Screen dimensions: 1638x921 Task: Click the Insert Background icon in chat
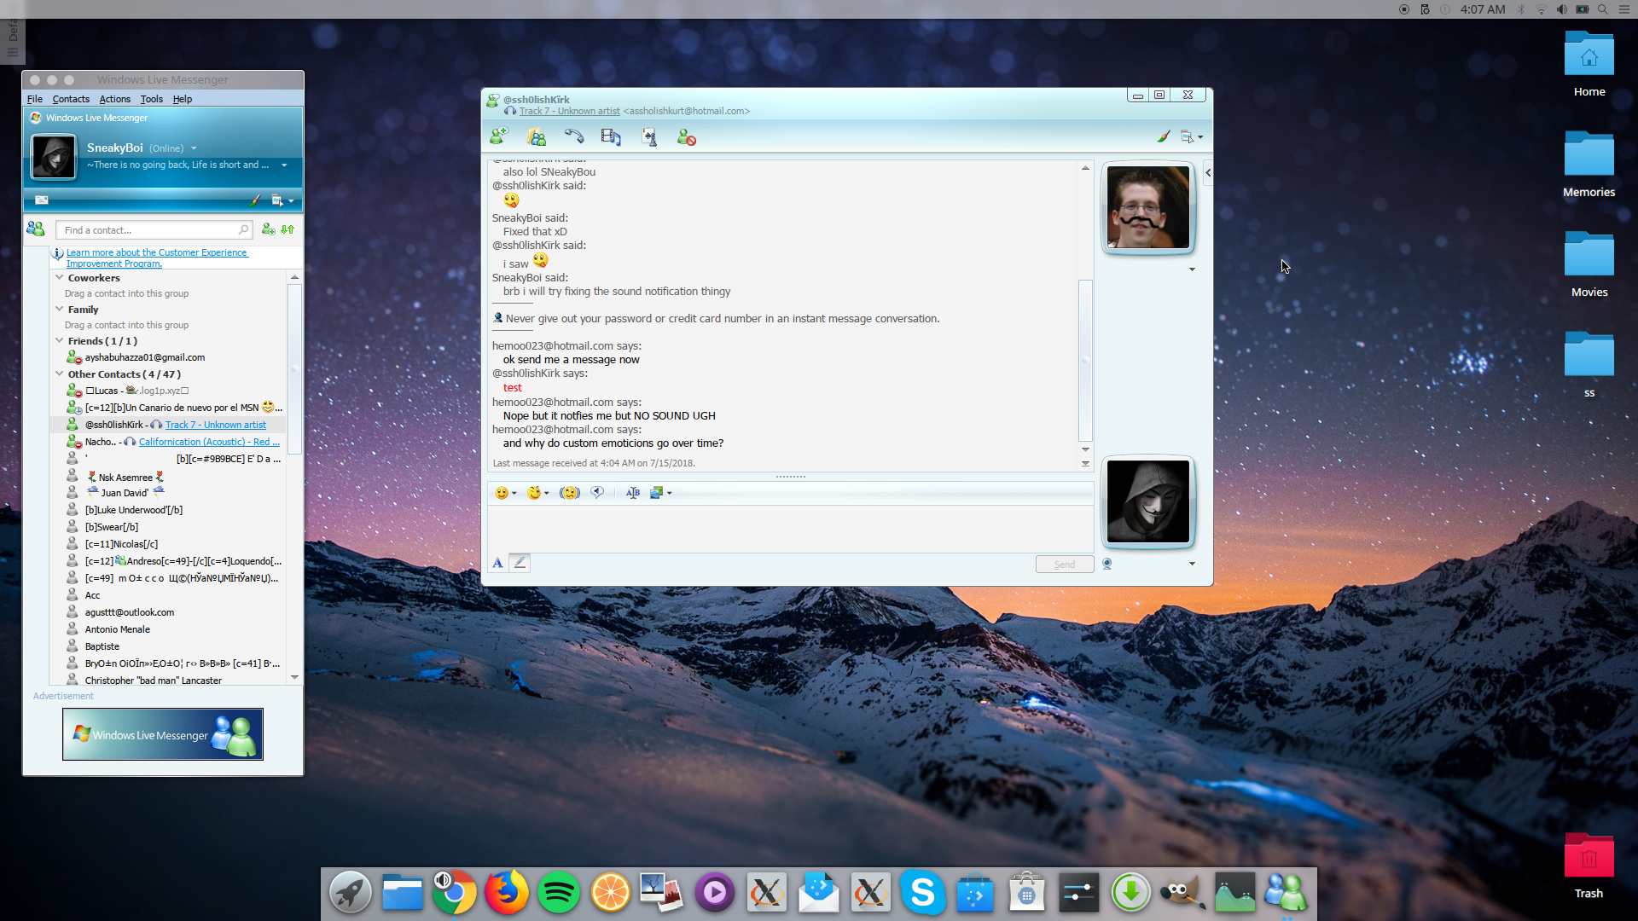658,491
